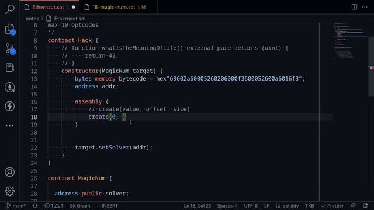Screen dimensions: 374x210
Task: Switch to the Ethernaut.sol tab
Action: (50, 7)
